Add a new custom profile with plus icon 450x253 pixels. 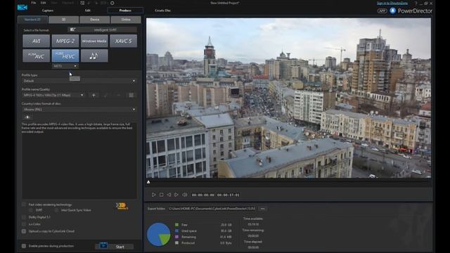pyautogui.click(x=94, y=95)
